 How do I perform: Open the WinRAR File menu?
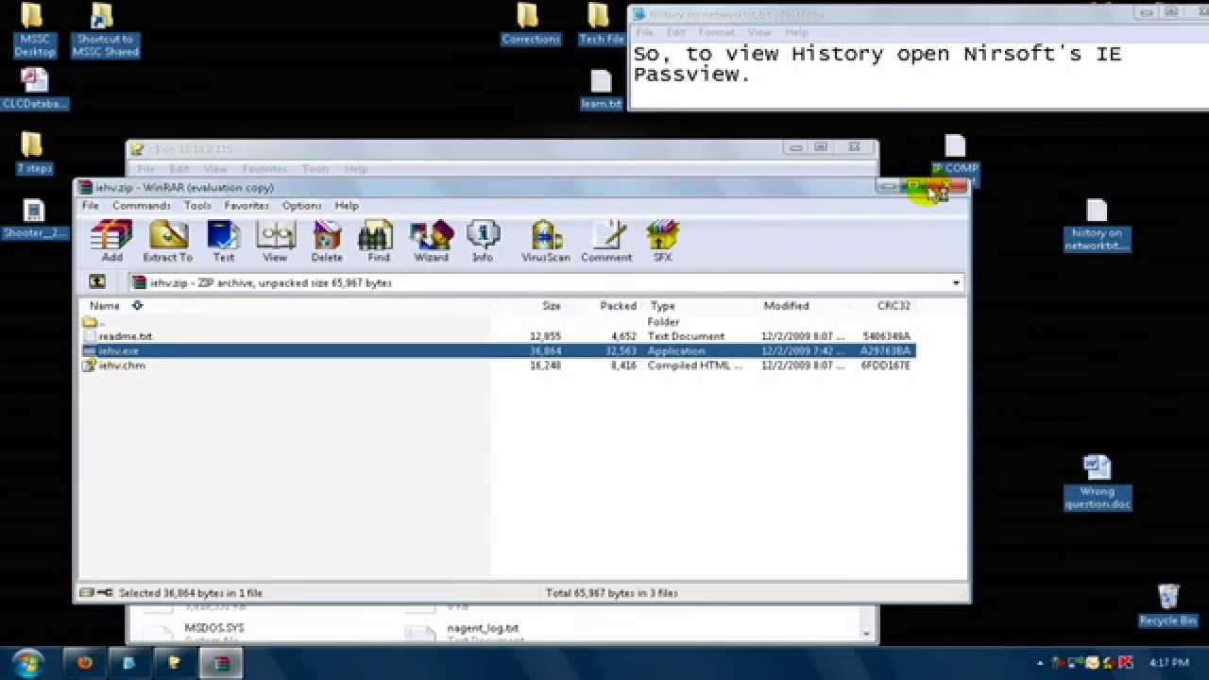[x=91, y=205]
